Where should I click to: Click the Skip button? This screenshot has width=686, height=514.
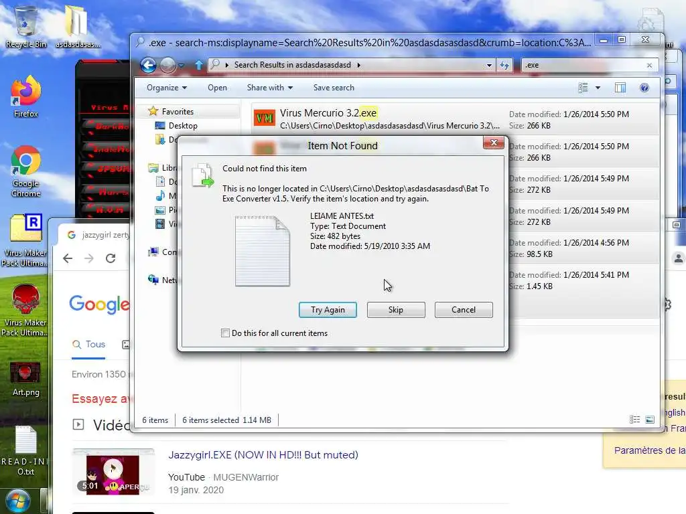pyautogui.click(x=396, y=310)
